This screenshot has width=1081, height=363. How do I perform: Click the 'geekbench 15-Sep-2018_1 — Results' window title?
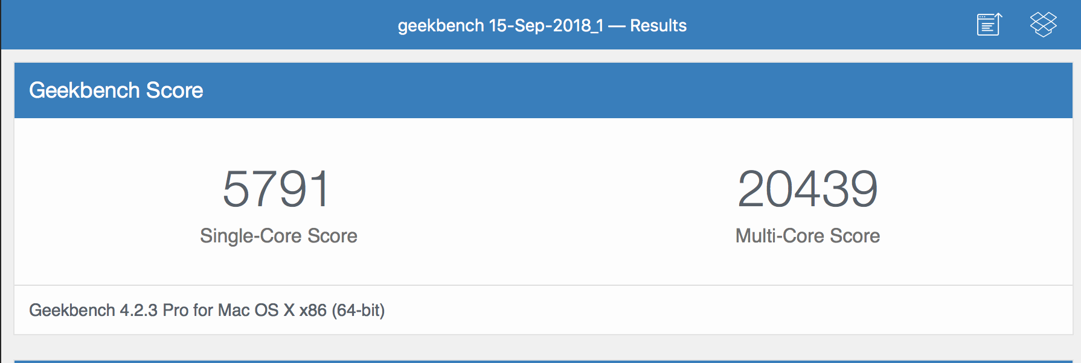[542, 25]
